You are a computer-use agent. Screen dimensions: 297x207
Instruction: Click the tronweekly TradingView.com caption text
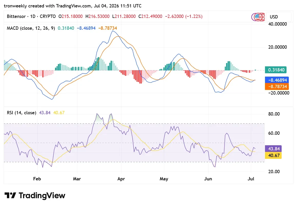(x=72, y=6)
